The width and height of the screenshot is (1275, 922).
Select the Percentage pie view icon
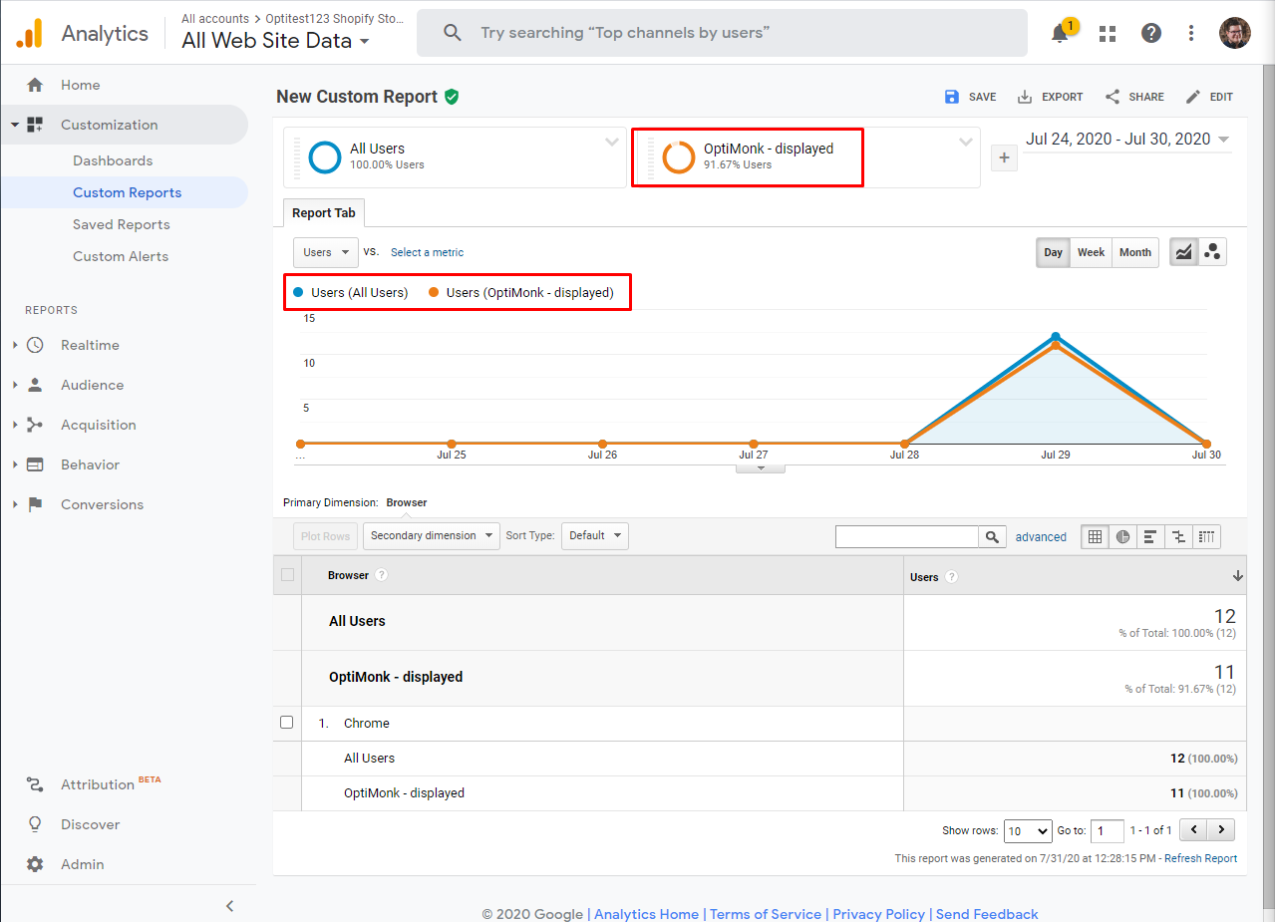(1122, 536)
